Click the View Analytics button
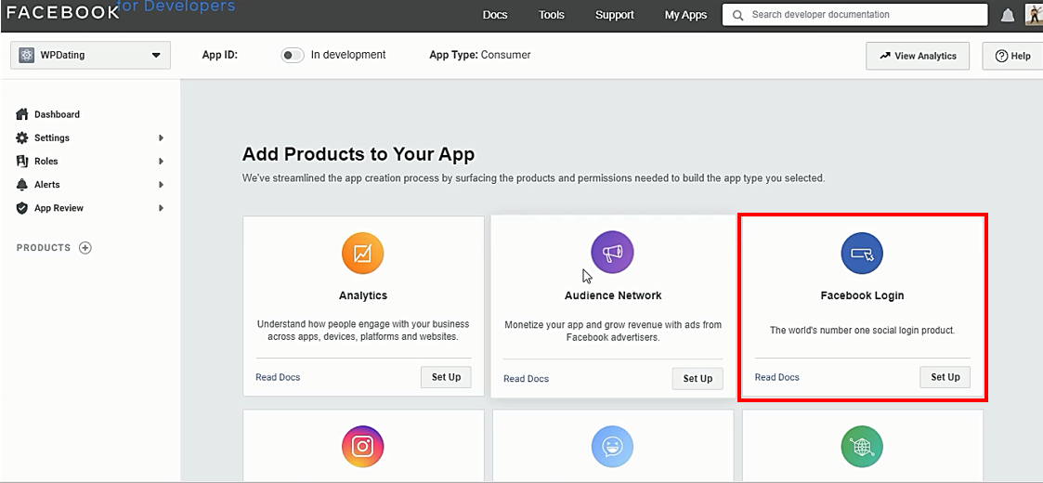1043x483 pixels. point(918,56)
